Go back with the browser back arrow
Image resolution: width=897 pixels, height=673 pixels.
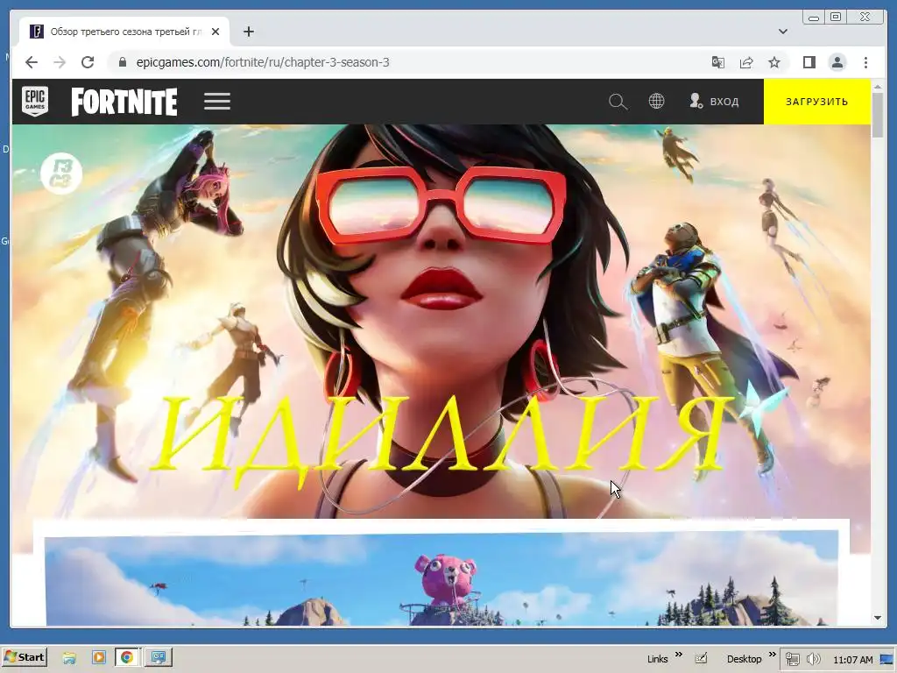coord(32,62)
